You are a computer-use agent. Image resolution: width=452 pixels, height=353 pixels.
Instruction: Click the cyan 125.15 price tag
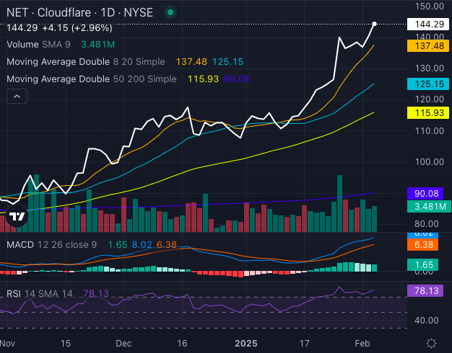(429, 84)
